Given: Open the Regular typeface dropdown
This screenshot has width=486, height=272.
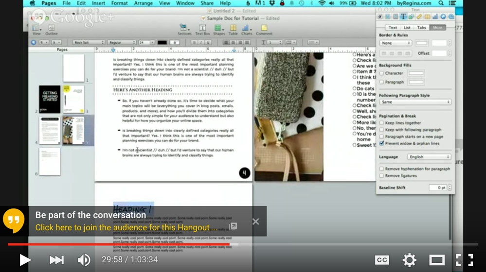Looking at the screenshot, I should 122,42.
